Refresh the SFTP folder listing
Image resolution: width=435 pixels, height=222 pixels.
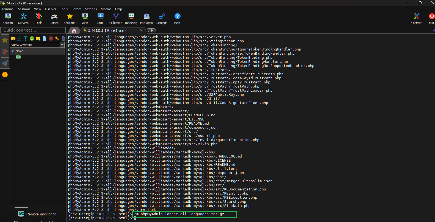32,38
